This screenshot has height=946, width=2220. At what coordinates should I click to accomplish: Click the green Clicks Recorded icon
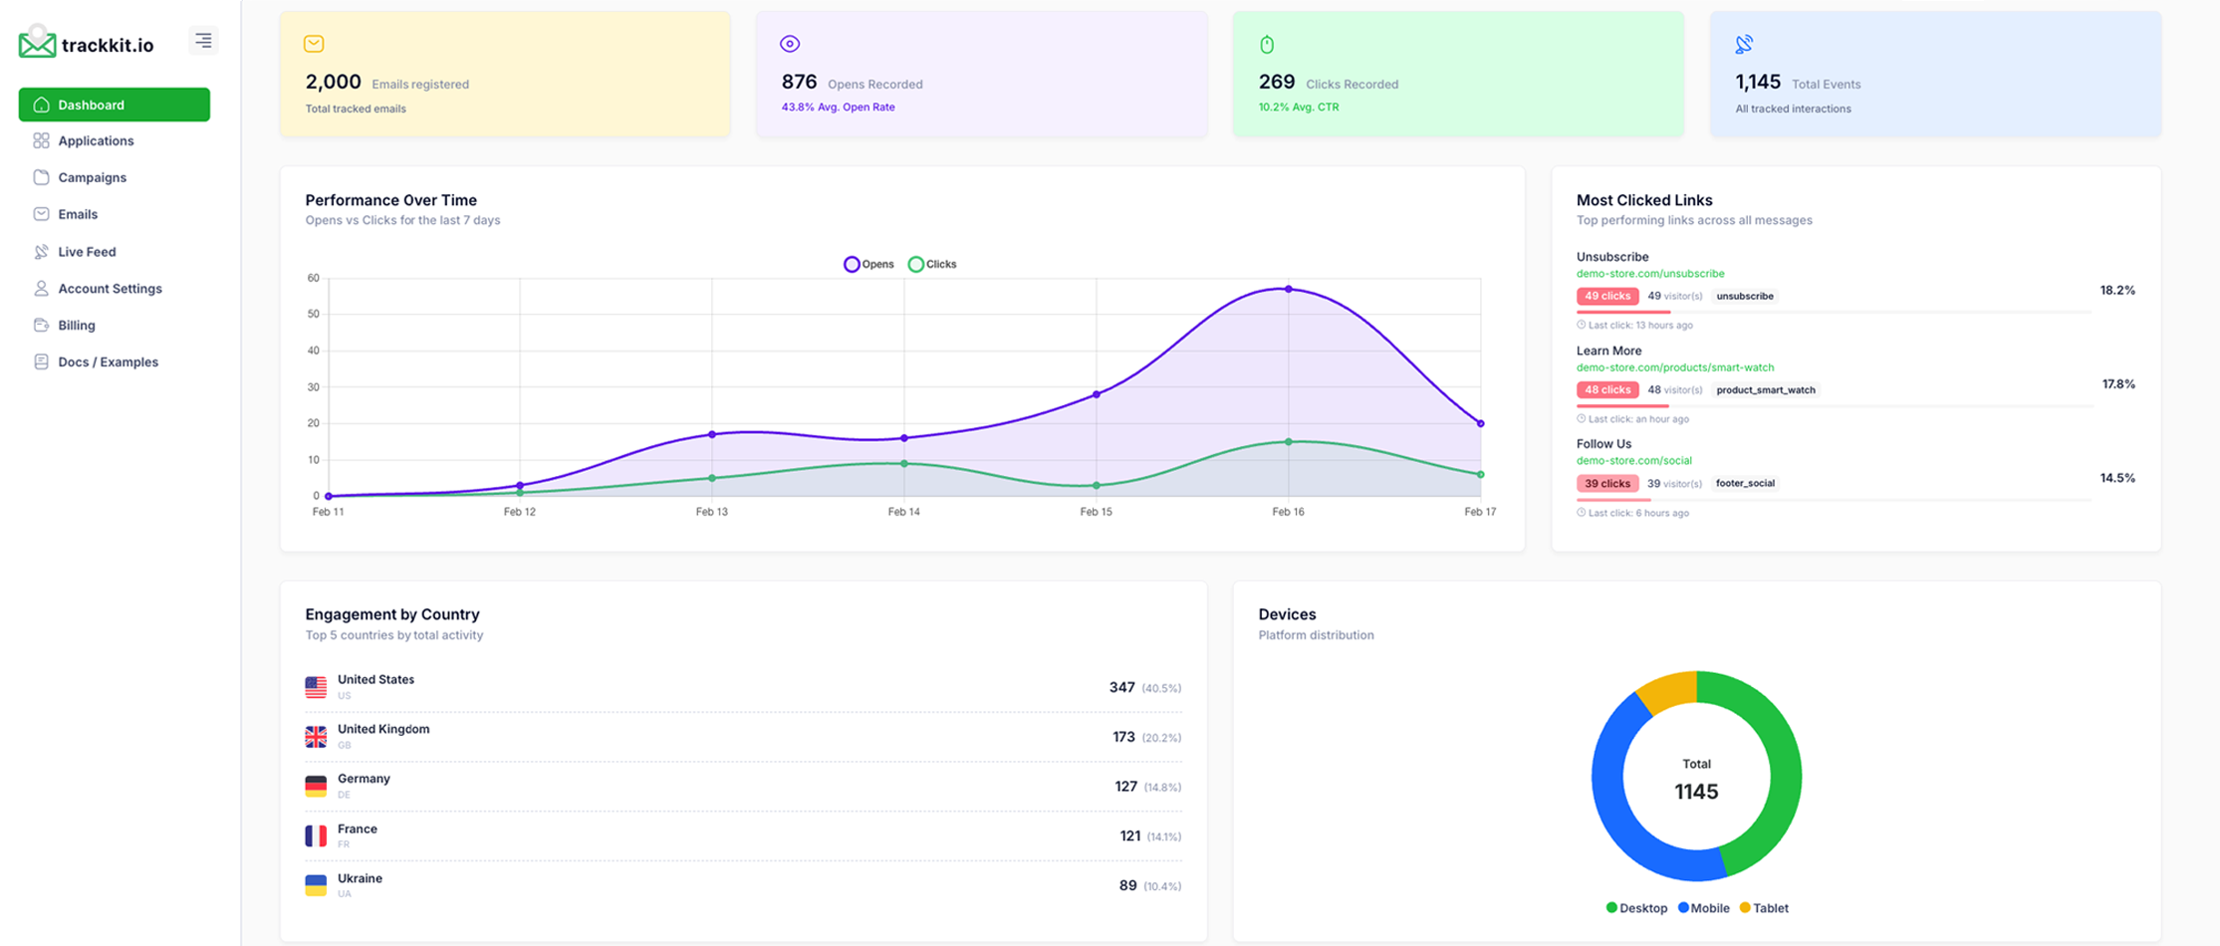(1266, 43)
